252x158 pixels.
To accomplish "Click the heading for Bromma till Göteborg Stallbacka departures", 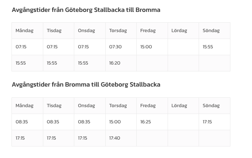I will click(x=86, y=84).
